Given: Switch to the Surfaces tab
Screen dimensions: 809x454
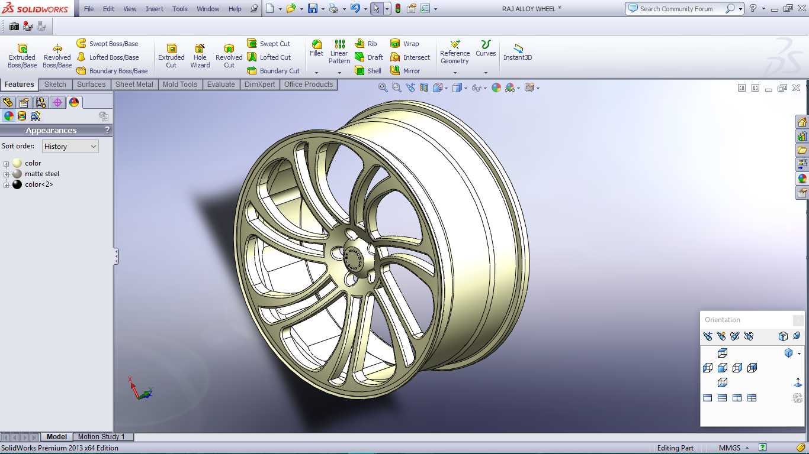Looking at the screenshot, I should click(91, 85).
